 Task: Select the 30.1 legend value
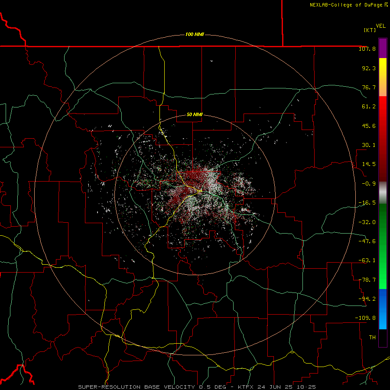pyautogui.click(x=369, y=145)
